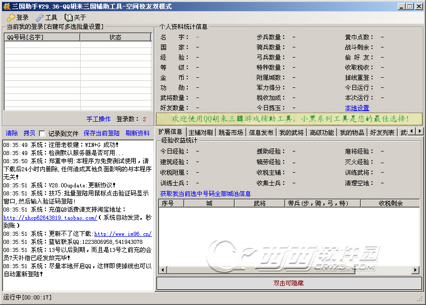Enable the 记录到文件 checkbox
The image size is (426, 305).
pos(42,134)
